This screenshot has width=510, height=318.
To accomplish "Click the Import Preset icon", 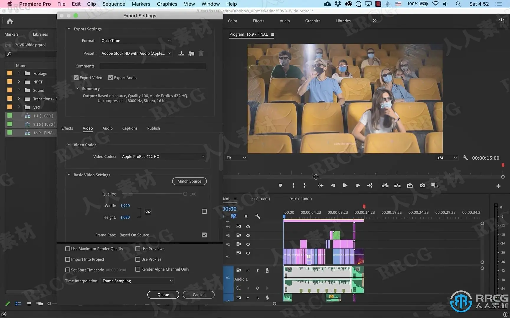I will click(x=191, y=53).
